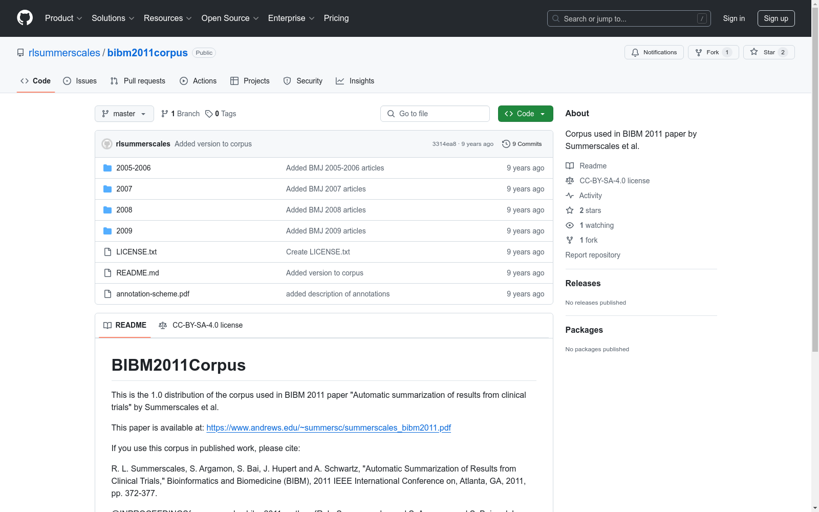Open the Pull requests tab
The width and height of the screenshot is (819, 512).
pos(138,81)
